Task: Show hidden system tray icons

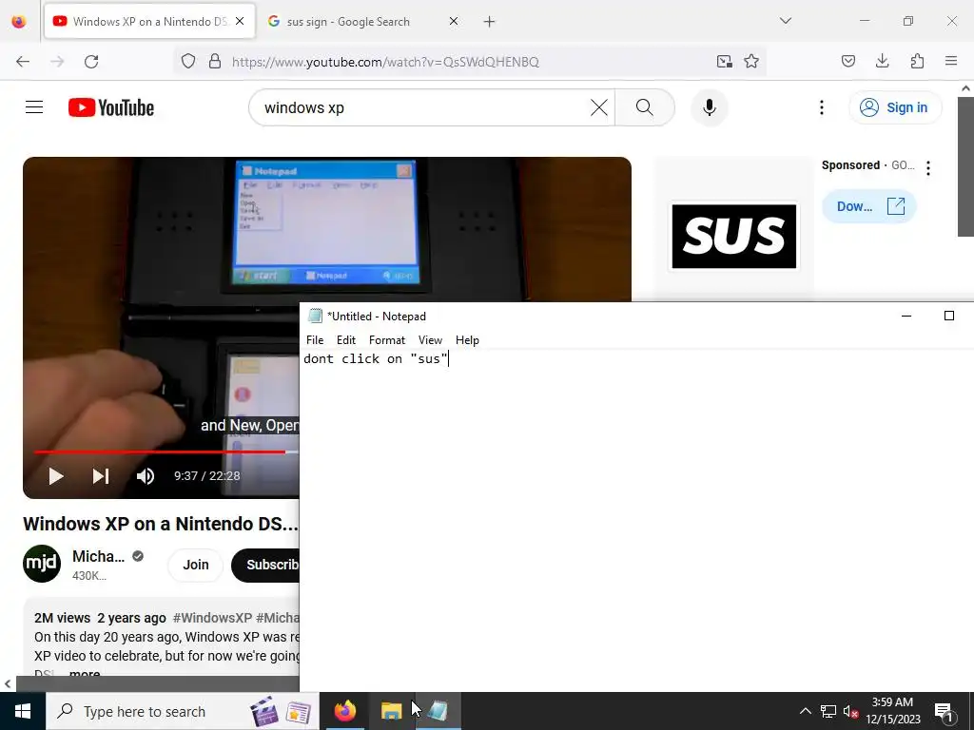Action: (805, 711)
